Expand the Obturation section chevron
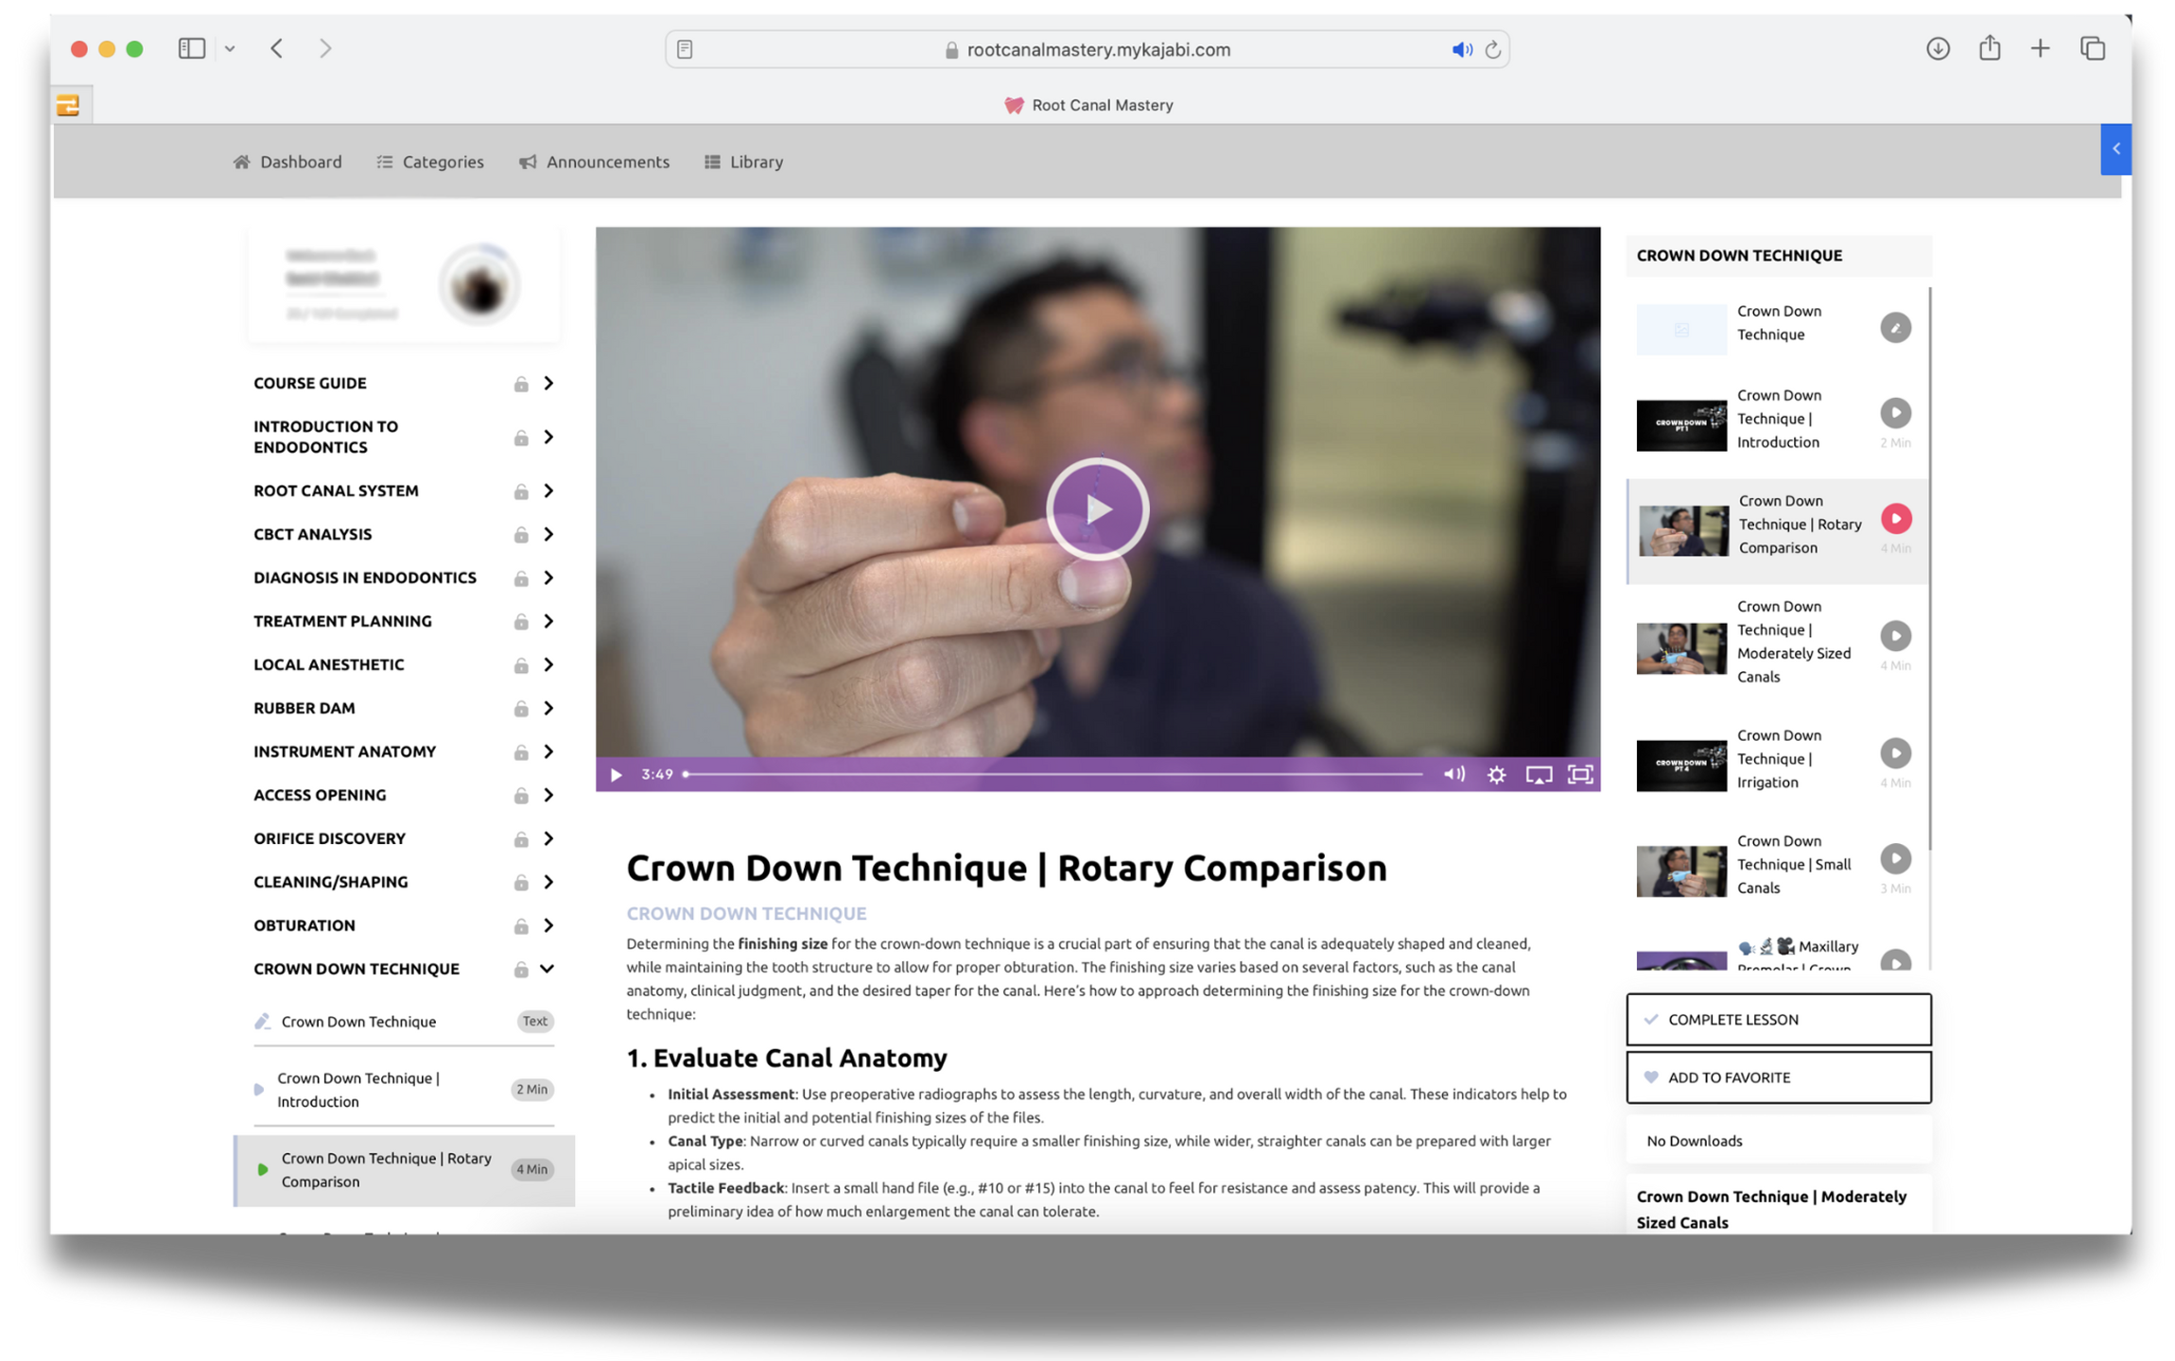 pyautogui.click(x=548, y=925)
